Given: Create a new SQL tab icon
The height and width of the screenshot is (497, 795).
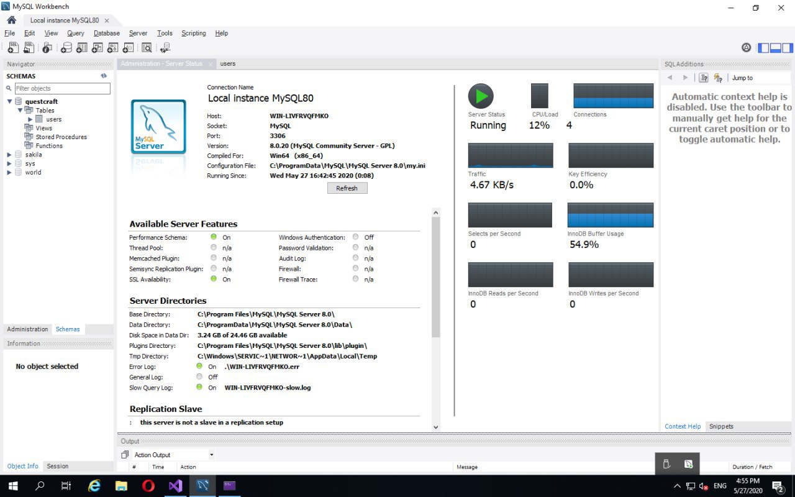Looking at the screenshot, I should point(13,47).
